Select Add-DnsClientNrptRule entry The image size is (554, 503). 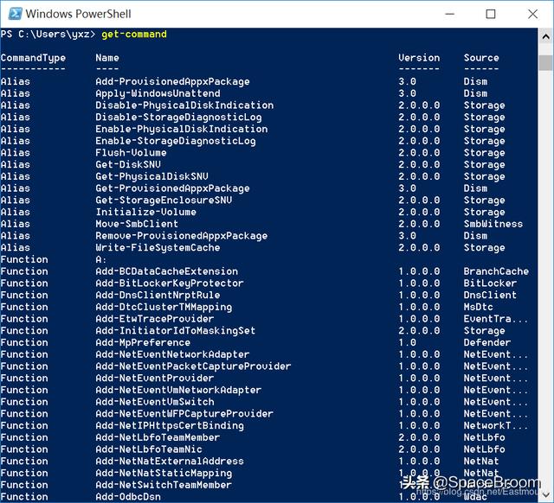(158, 295)
